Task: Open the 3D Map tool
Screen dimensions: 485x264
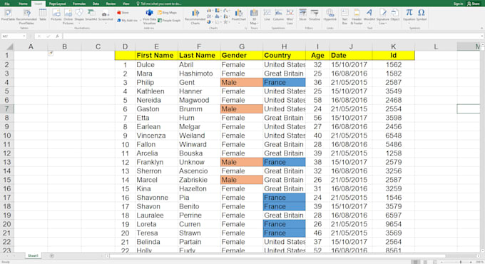Action: pyautogui.click(x=254, y=16)
